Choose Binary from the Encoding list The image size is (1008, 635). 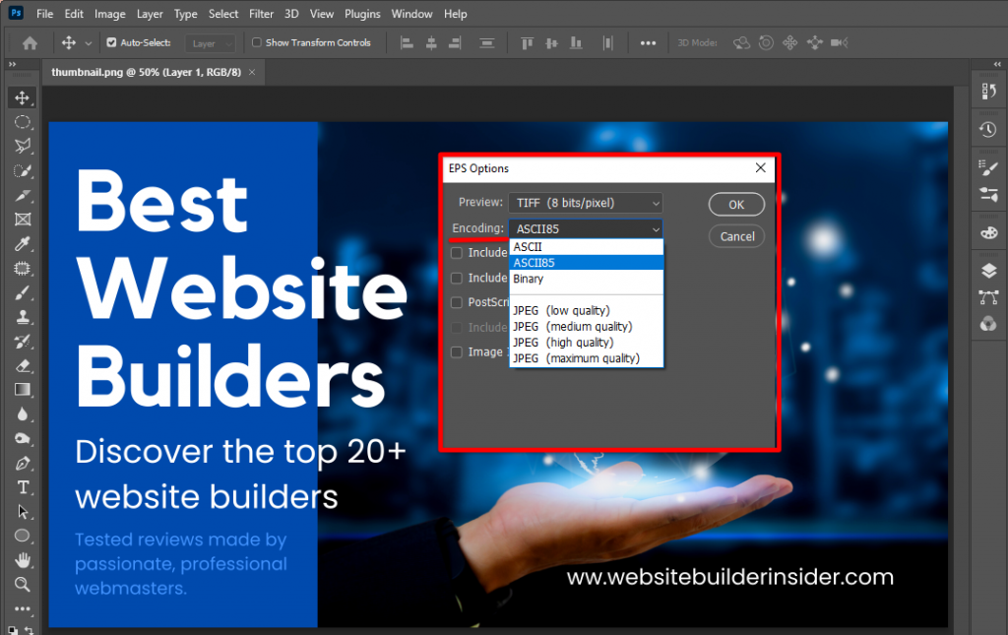(528, 279)
